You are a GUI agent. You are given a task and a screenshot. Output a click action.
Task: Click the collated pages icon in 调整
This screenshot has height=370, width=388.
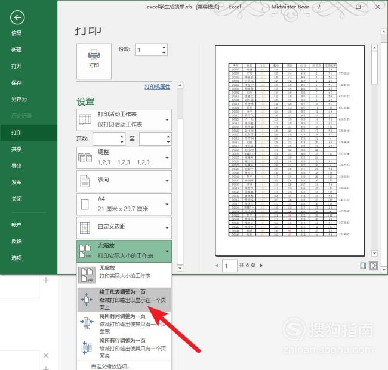pos(85,158)
